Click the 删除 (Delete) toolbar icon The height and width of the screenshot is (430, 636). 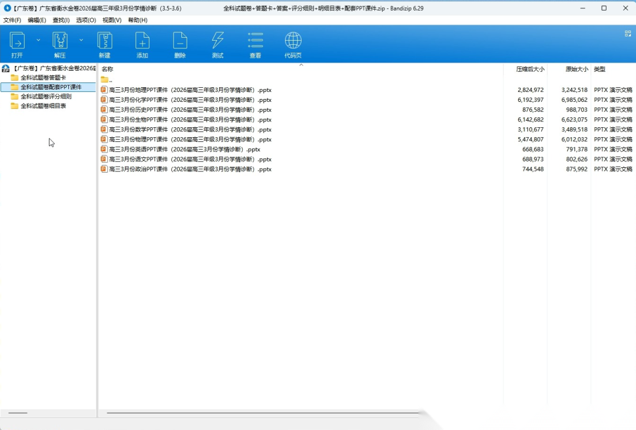coord(180,41)
